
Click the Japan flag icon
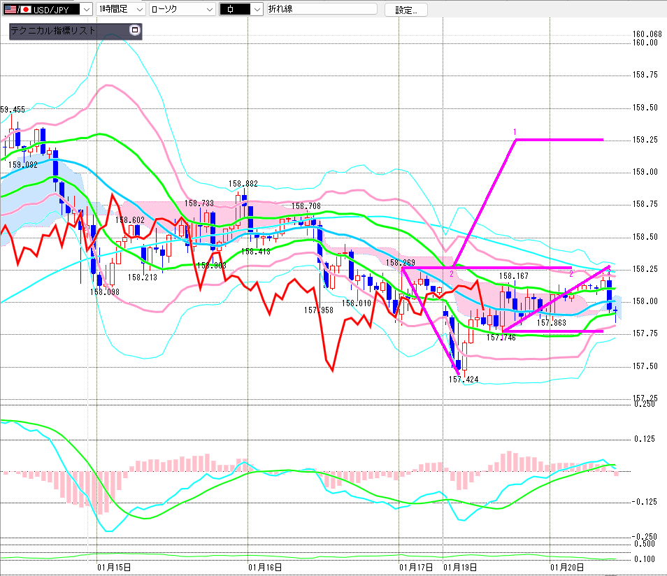(x=26, y=9)
